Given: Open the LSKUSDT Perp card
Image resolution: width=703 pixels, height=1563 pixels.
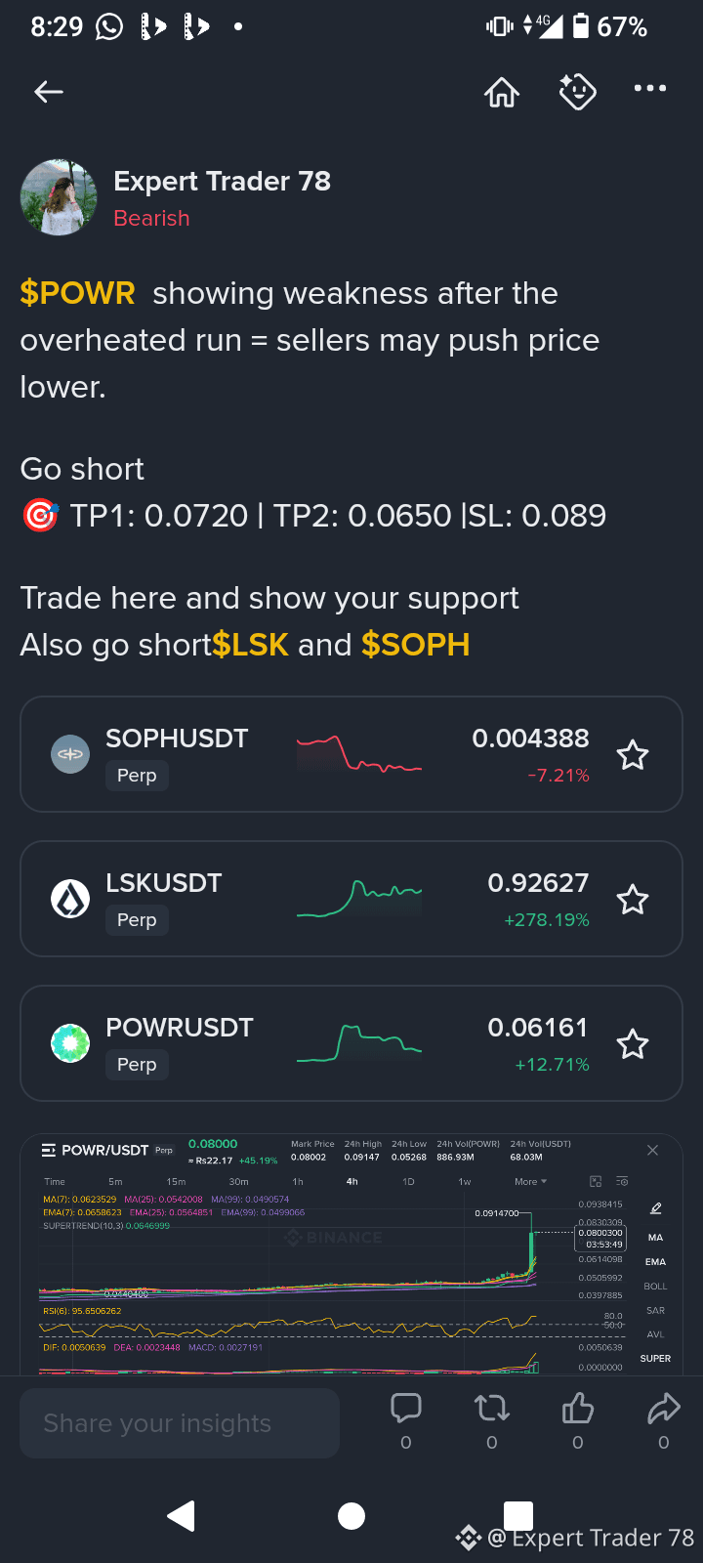Looking at the screenshot, I should click(351, 899).
